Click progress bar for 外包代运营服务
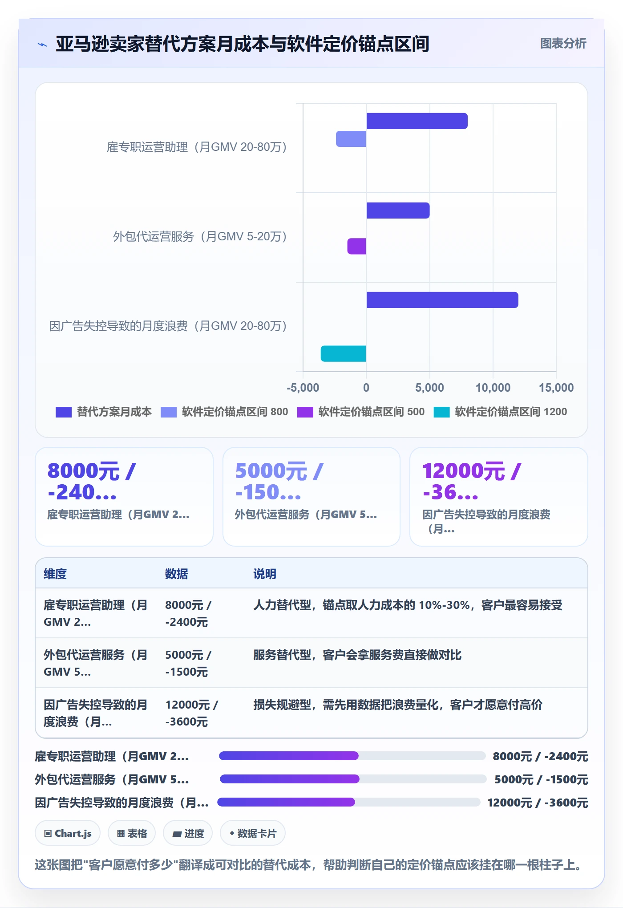 click(353, 779)
